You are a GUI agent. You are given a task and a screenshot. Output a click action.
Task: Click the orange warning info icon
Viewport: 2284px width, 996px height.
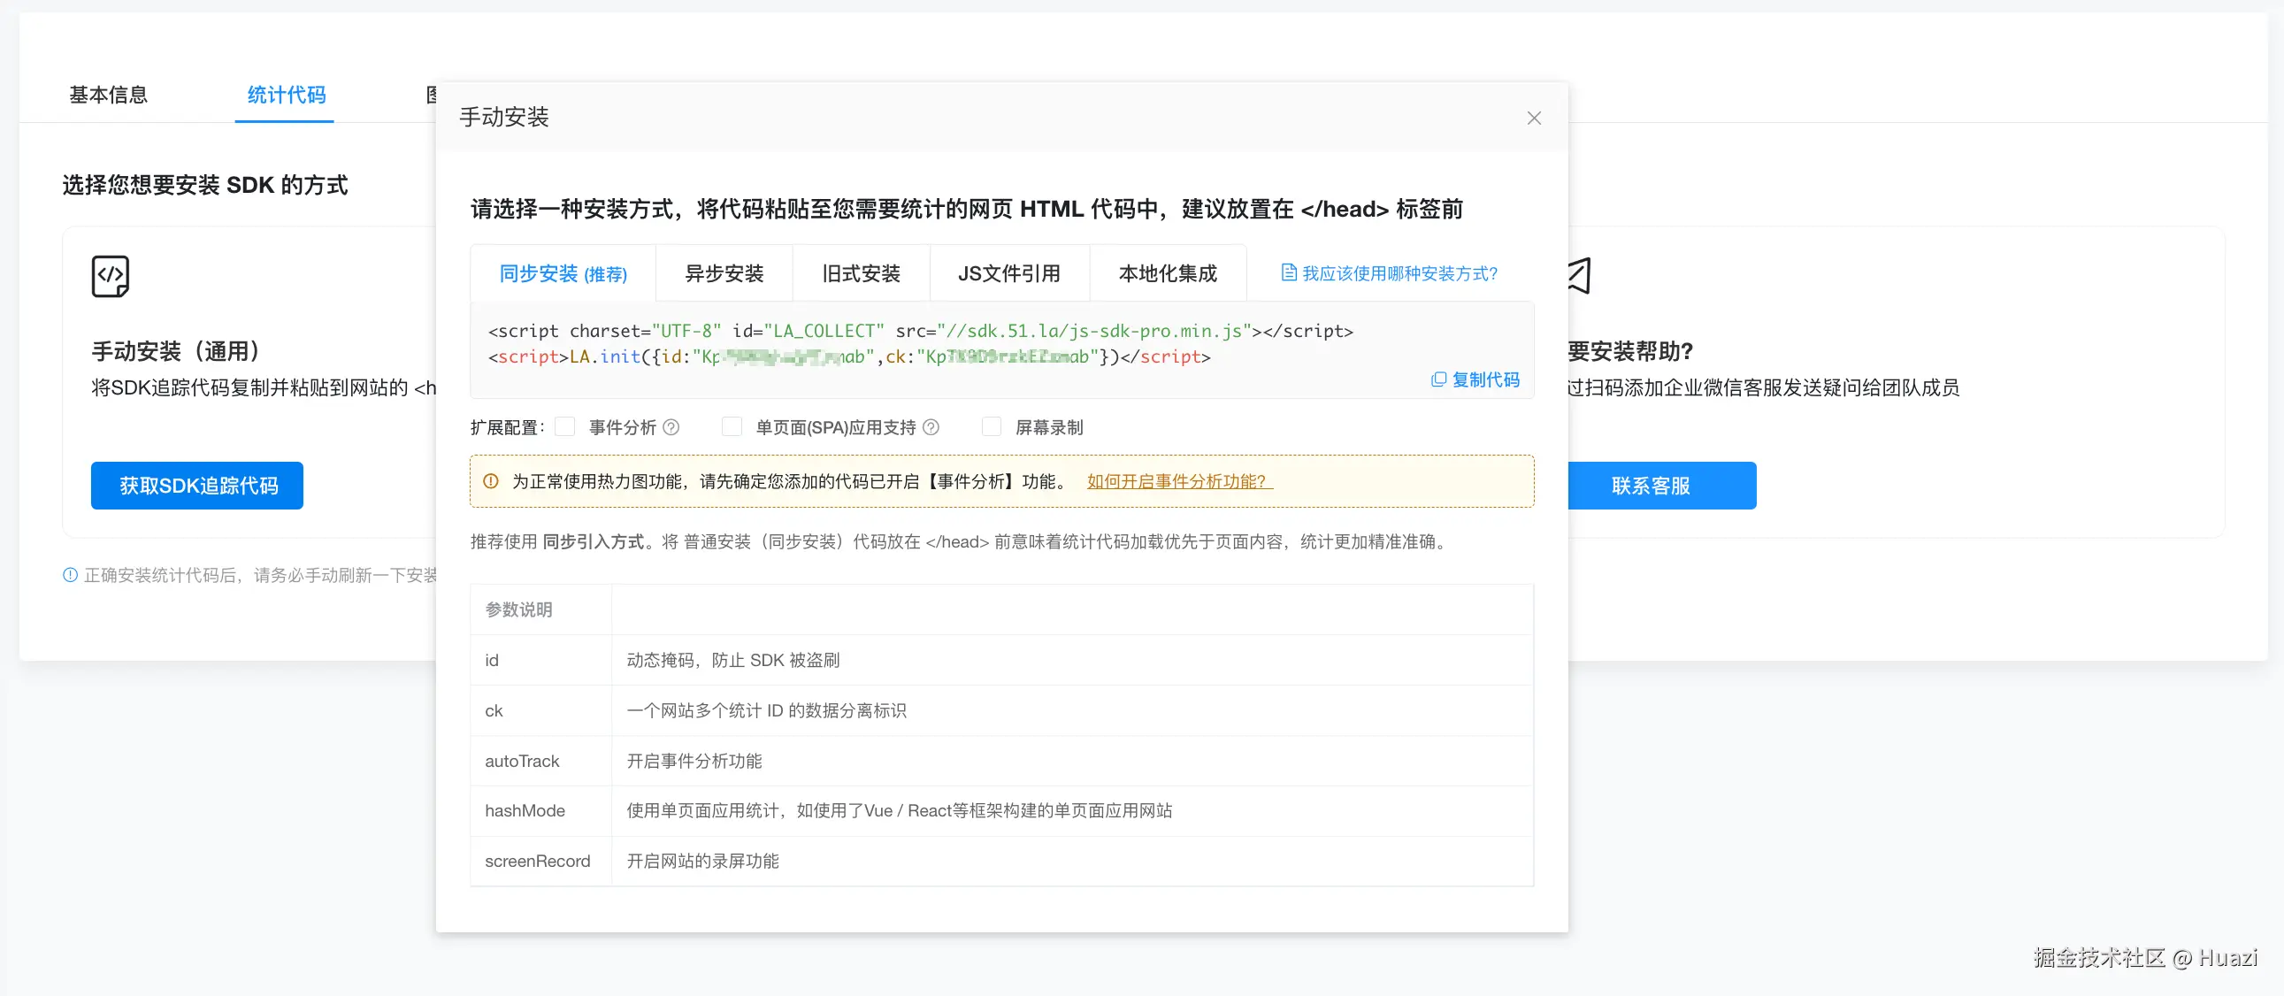[490, 481]
